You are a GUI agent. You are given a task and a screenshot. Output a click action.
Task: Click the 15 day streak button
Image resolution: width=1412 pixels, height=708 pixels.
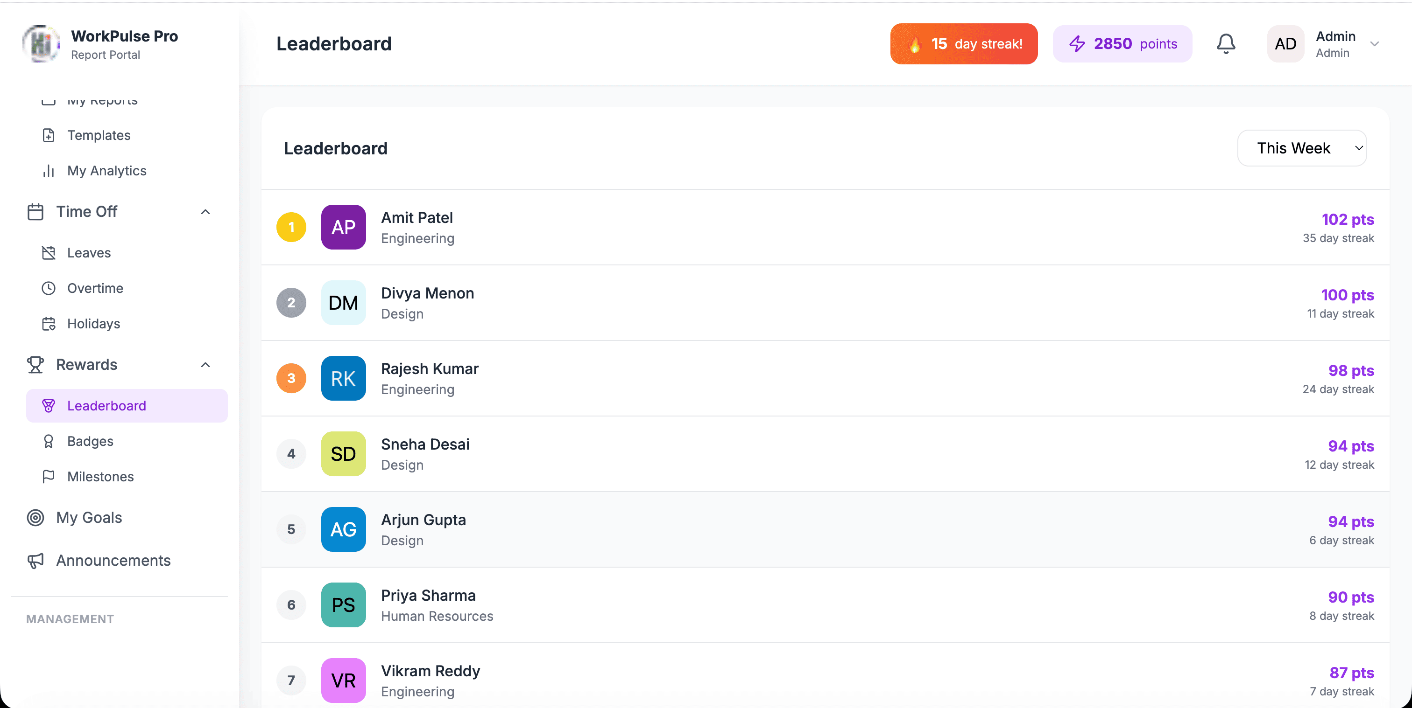click(964, 44)
